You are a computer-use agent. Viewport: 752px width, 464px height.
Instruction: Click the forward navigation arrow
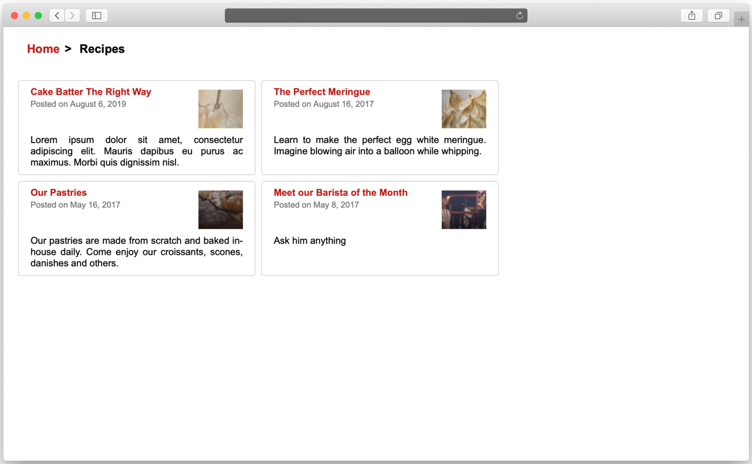pos(72,15)
